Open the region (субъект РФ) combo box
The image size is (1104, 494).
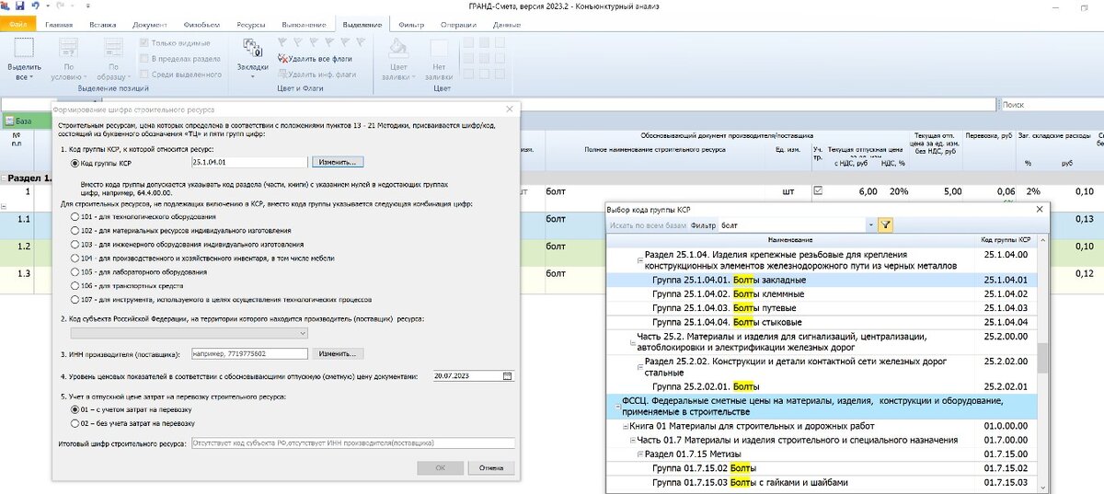[x=189, y=333]
